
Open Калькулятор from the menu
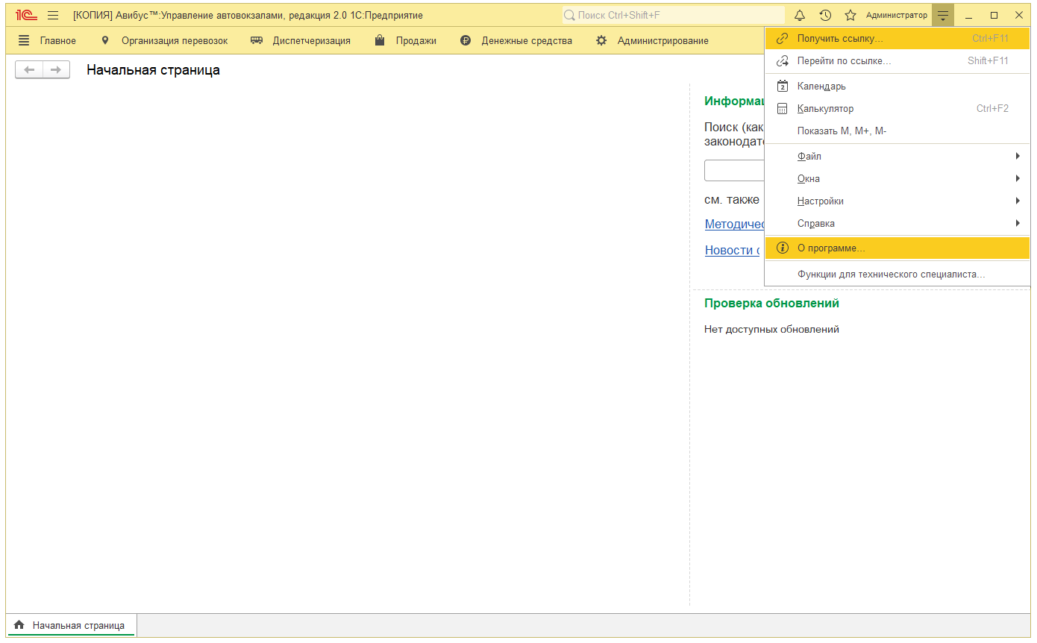click(x=825, y=109)
